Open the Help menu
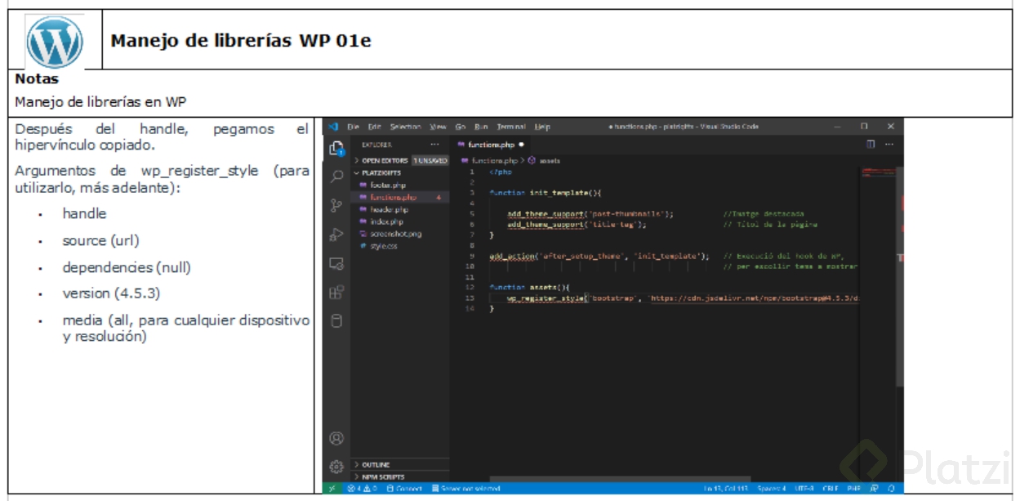 [x=542, y=127]
